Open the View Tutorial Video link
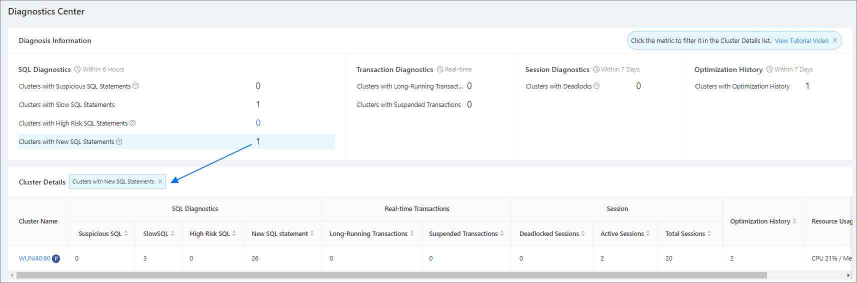The width and height of the screenshot is (857, 283). 801,41
